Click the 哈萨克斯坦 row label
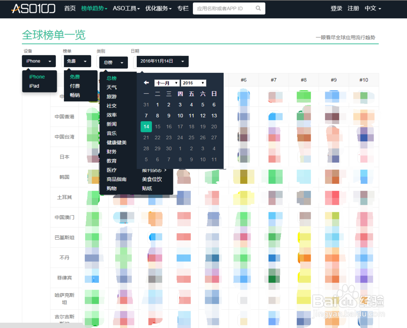Screen dimensions: 407x328 pyautogui.click(x=64, y=299)
